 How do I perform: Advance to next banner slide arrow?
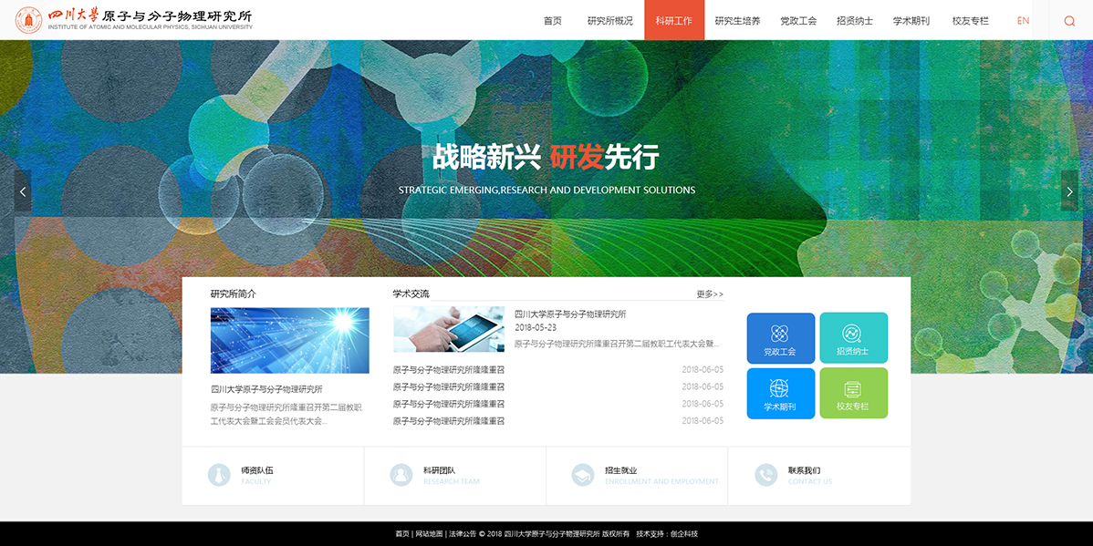1069,191
